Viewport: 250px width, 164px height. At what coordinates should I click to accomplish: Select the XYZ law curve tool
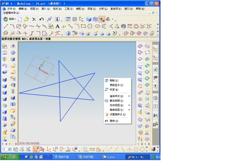[x=130, y=26]
